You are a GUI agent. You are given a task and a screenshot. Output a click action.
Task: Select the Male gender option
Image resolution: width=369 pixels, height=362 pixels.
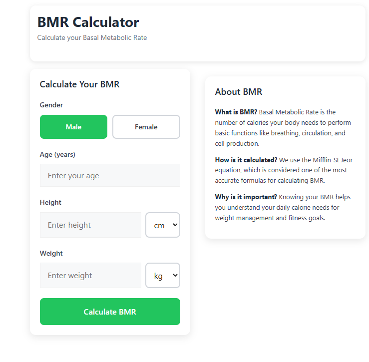click(x=73, y=127)
